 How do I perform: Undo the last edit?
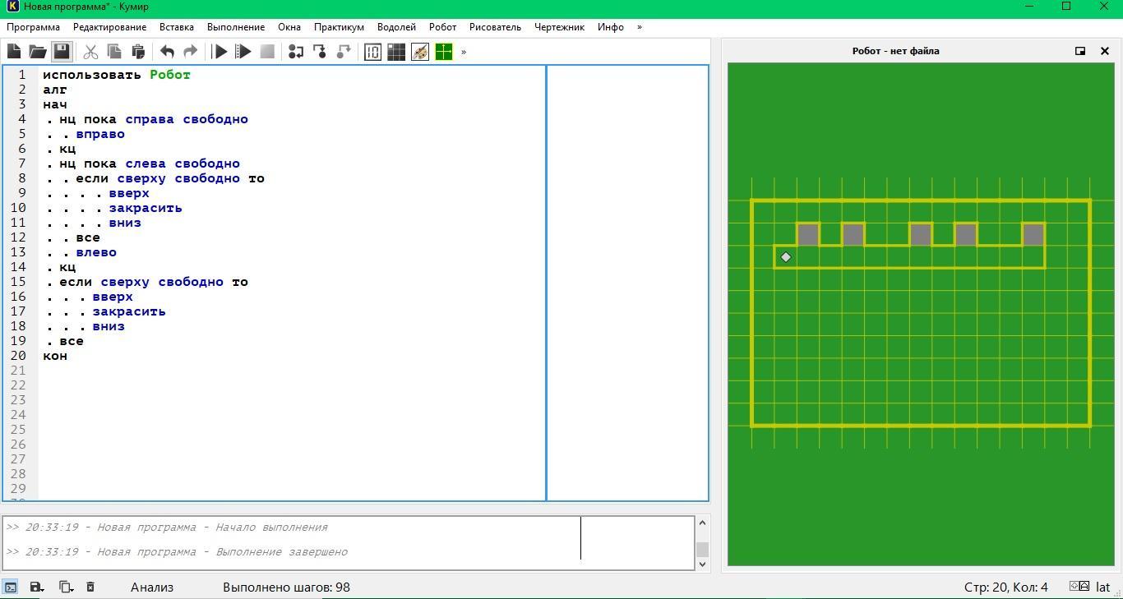(x=167, y=52)
